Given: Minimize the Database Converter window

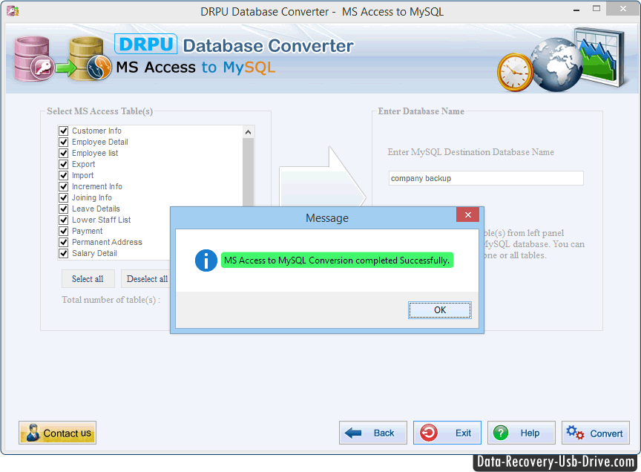Looking at the screenshot, I should coord(576,10).
